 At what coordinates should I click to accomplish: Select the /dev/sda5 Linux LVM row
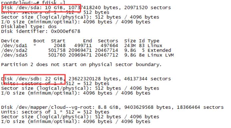pos(88,55)
